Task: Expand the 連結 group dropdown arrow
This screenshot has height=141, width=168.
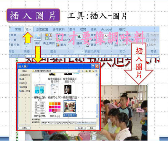Action: tap(79, 47)
